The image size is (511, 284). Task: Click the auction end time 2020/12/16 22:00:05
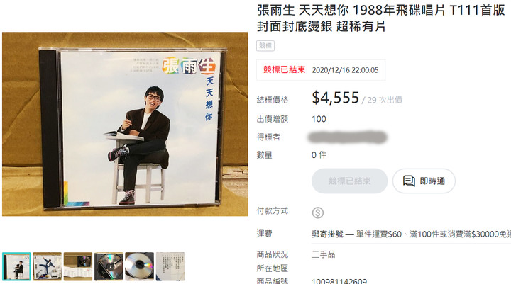pyautogui.click(x=345, y=70)
